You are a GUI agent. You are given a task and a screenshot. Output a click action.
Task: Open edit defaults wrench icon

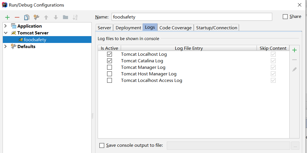tap(36, 17)
